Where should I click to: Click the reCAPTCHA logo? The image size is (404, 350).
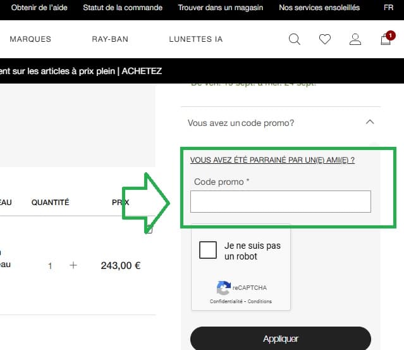coord(223,288)
